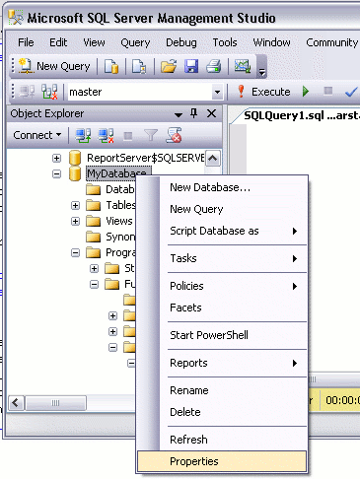Select Refresh in context menu

[222, 440]
